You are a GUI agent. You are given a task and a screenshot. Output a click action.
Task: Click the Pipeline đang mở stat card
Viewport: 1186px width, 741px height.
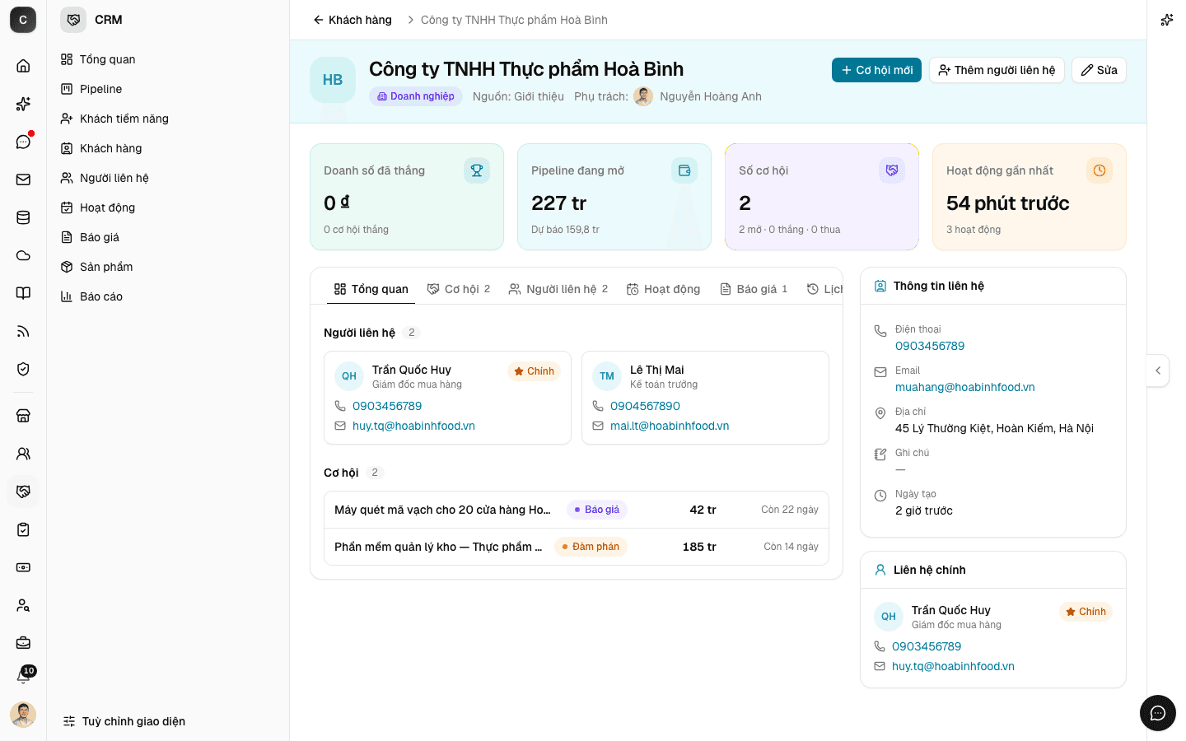click(614, 197)
